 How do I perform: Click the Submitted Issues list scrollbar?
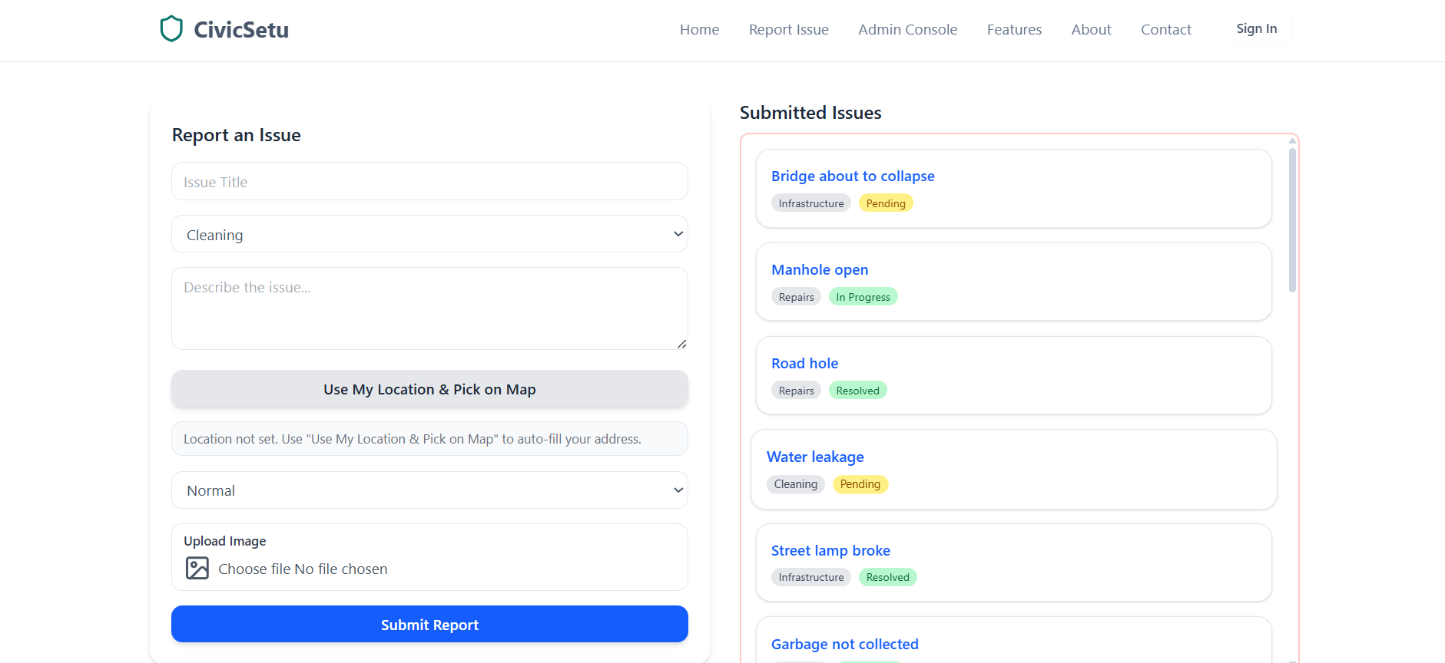1292,221
